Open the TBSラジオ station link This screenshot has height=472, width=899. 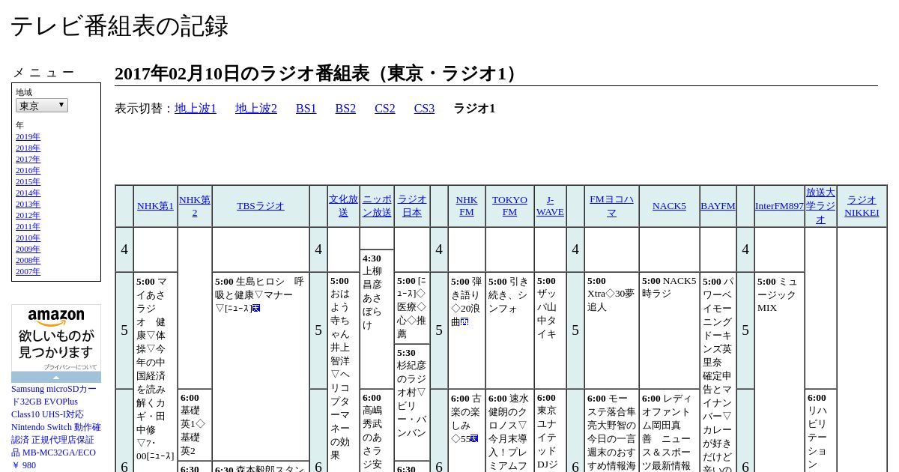tap(261, 206)
